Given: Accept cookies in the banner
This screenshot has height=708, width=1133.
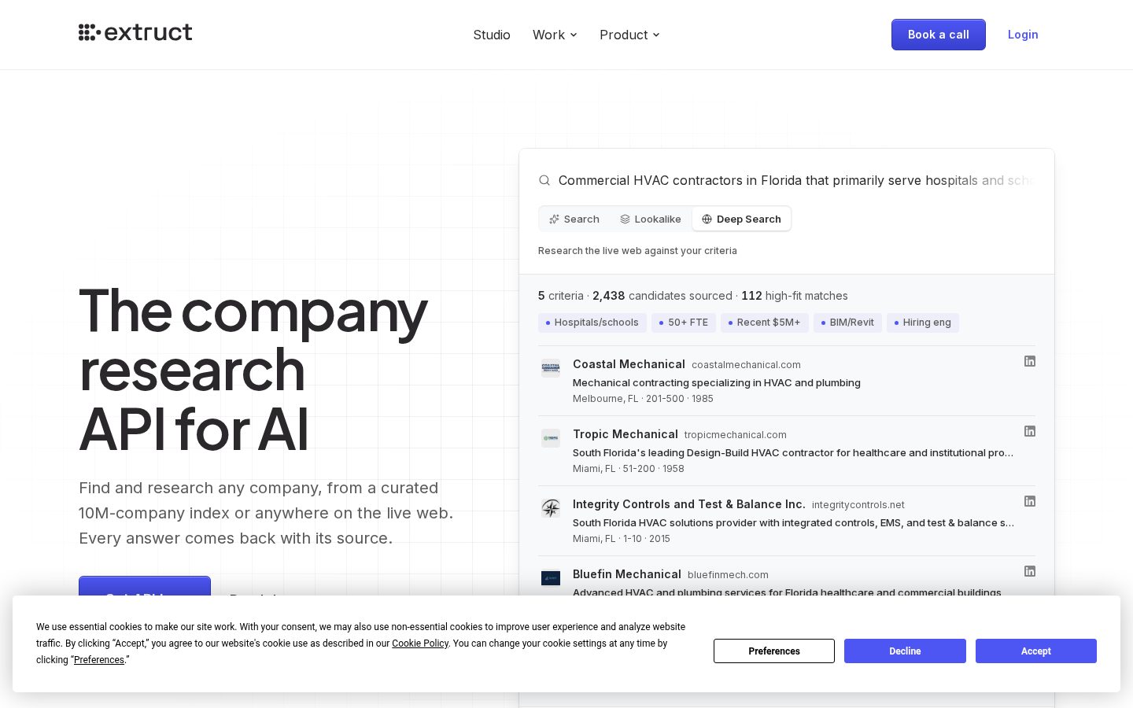Looking at the screenshot, I should click(1036, 651).
